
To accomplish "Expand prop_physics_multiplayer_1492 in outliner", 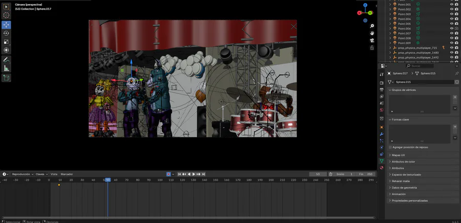I will pos(390,57).
